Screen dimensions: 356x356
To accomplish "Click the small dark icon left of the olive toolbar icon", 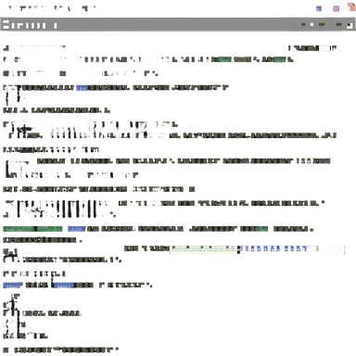I will 303,24.
